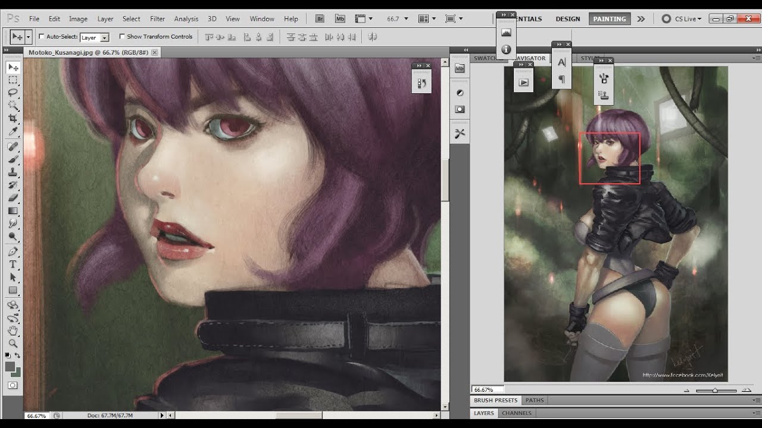Toggle the Auto-Select checkbox
Screen dimensions: 762x428
(42, 36)
